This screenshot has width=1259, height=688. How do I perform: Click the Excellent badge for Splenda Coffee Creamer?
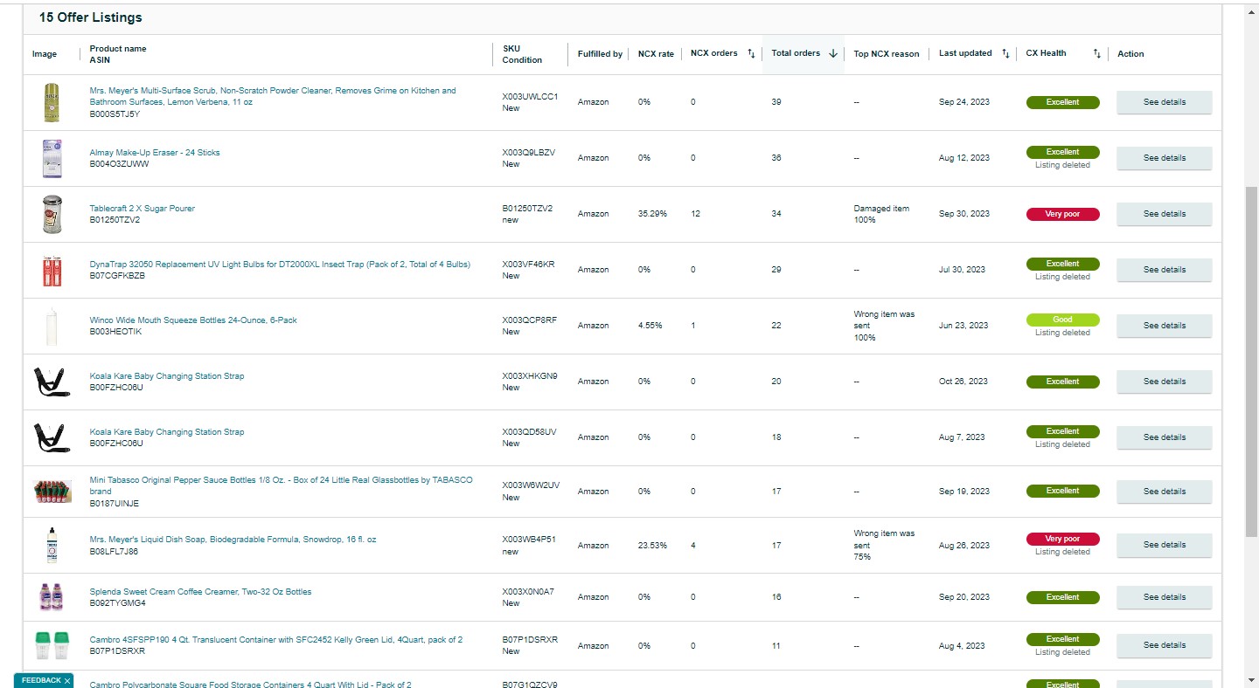pyautogui.click(x=1062, y=597)
